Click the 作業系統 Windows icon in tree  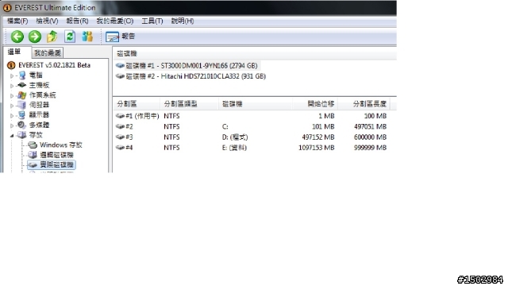point(22,95)
